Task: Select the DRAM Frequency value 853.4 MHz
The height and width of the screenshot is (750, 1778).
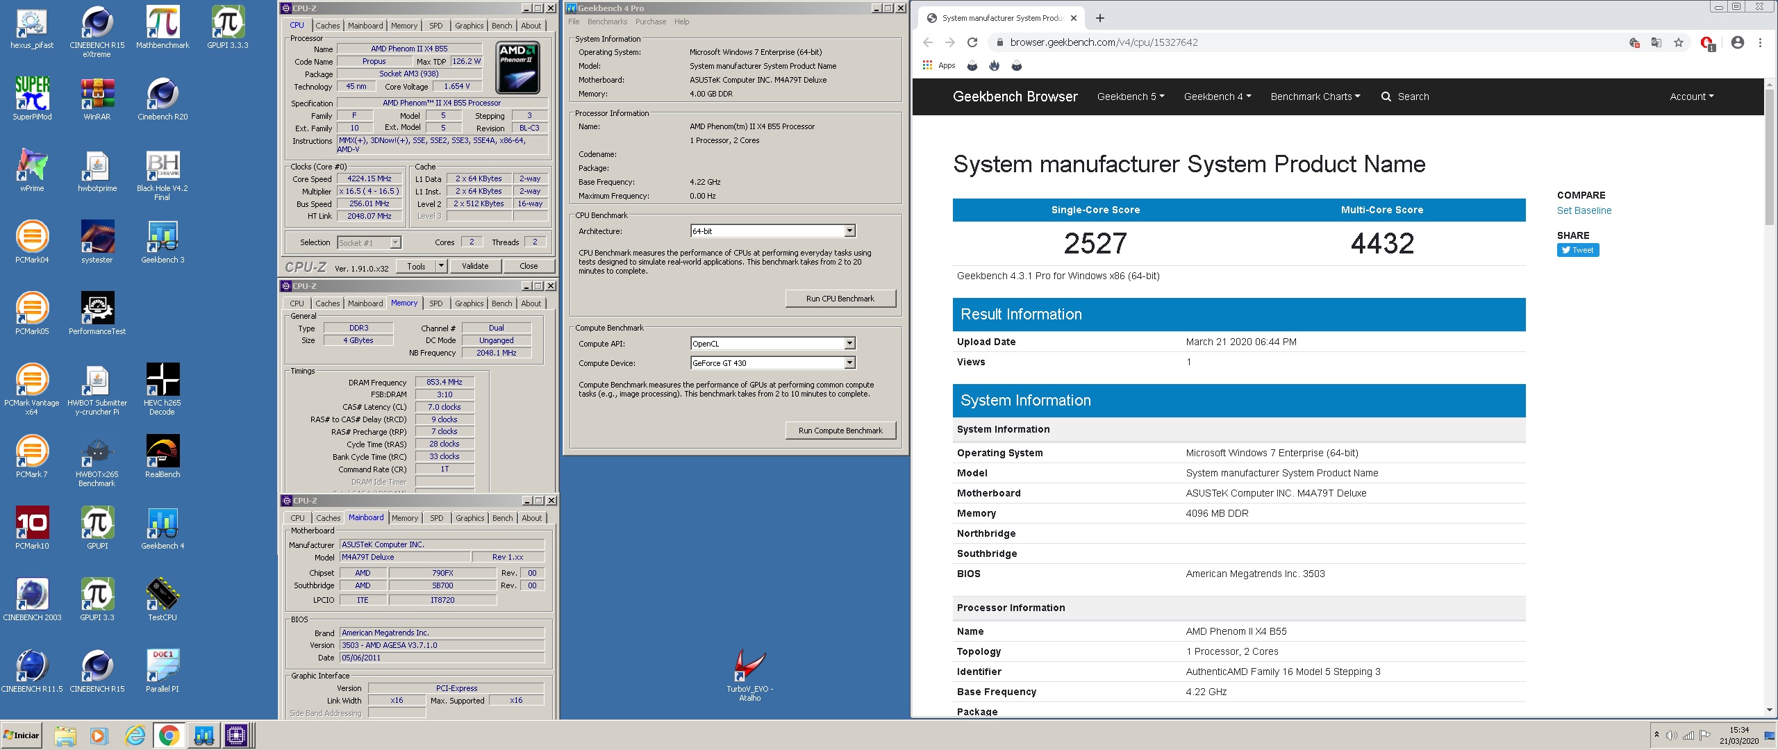Action: [x=444, y=382]
